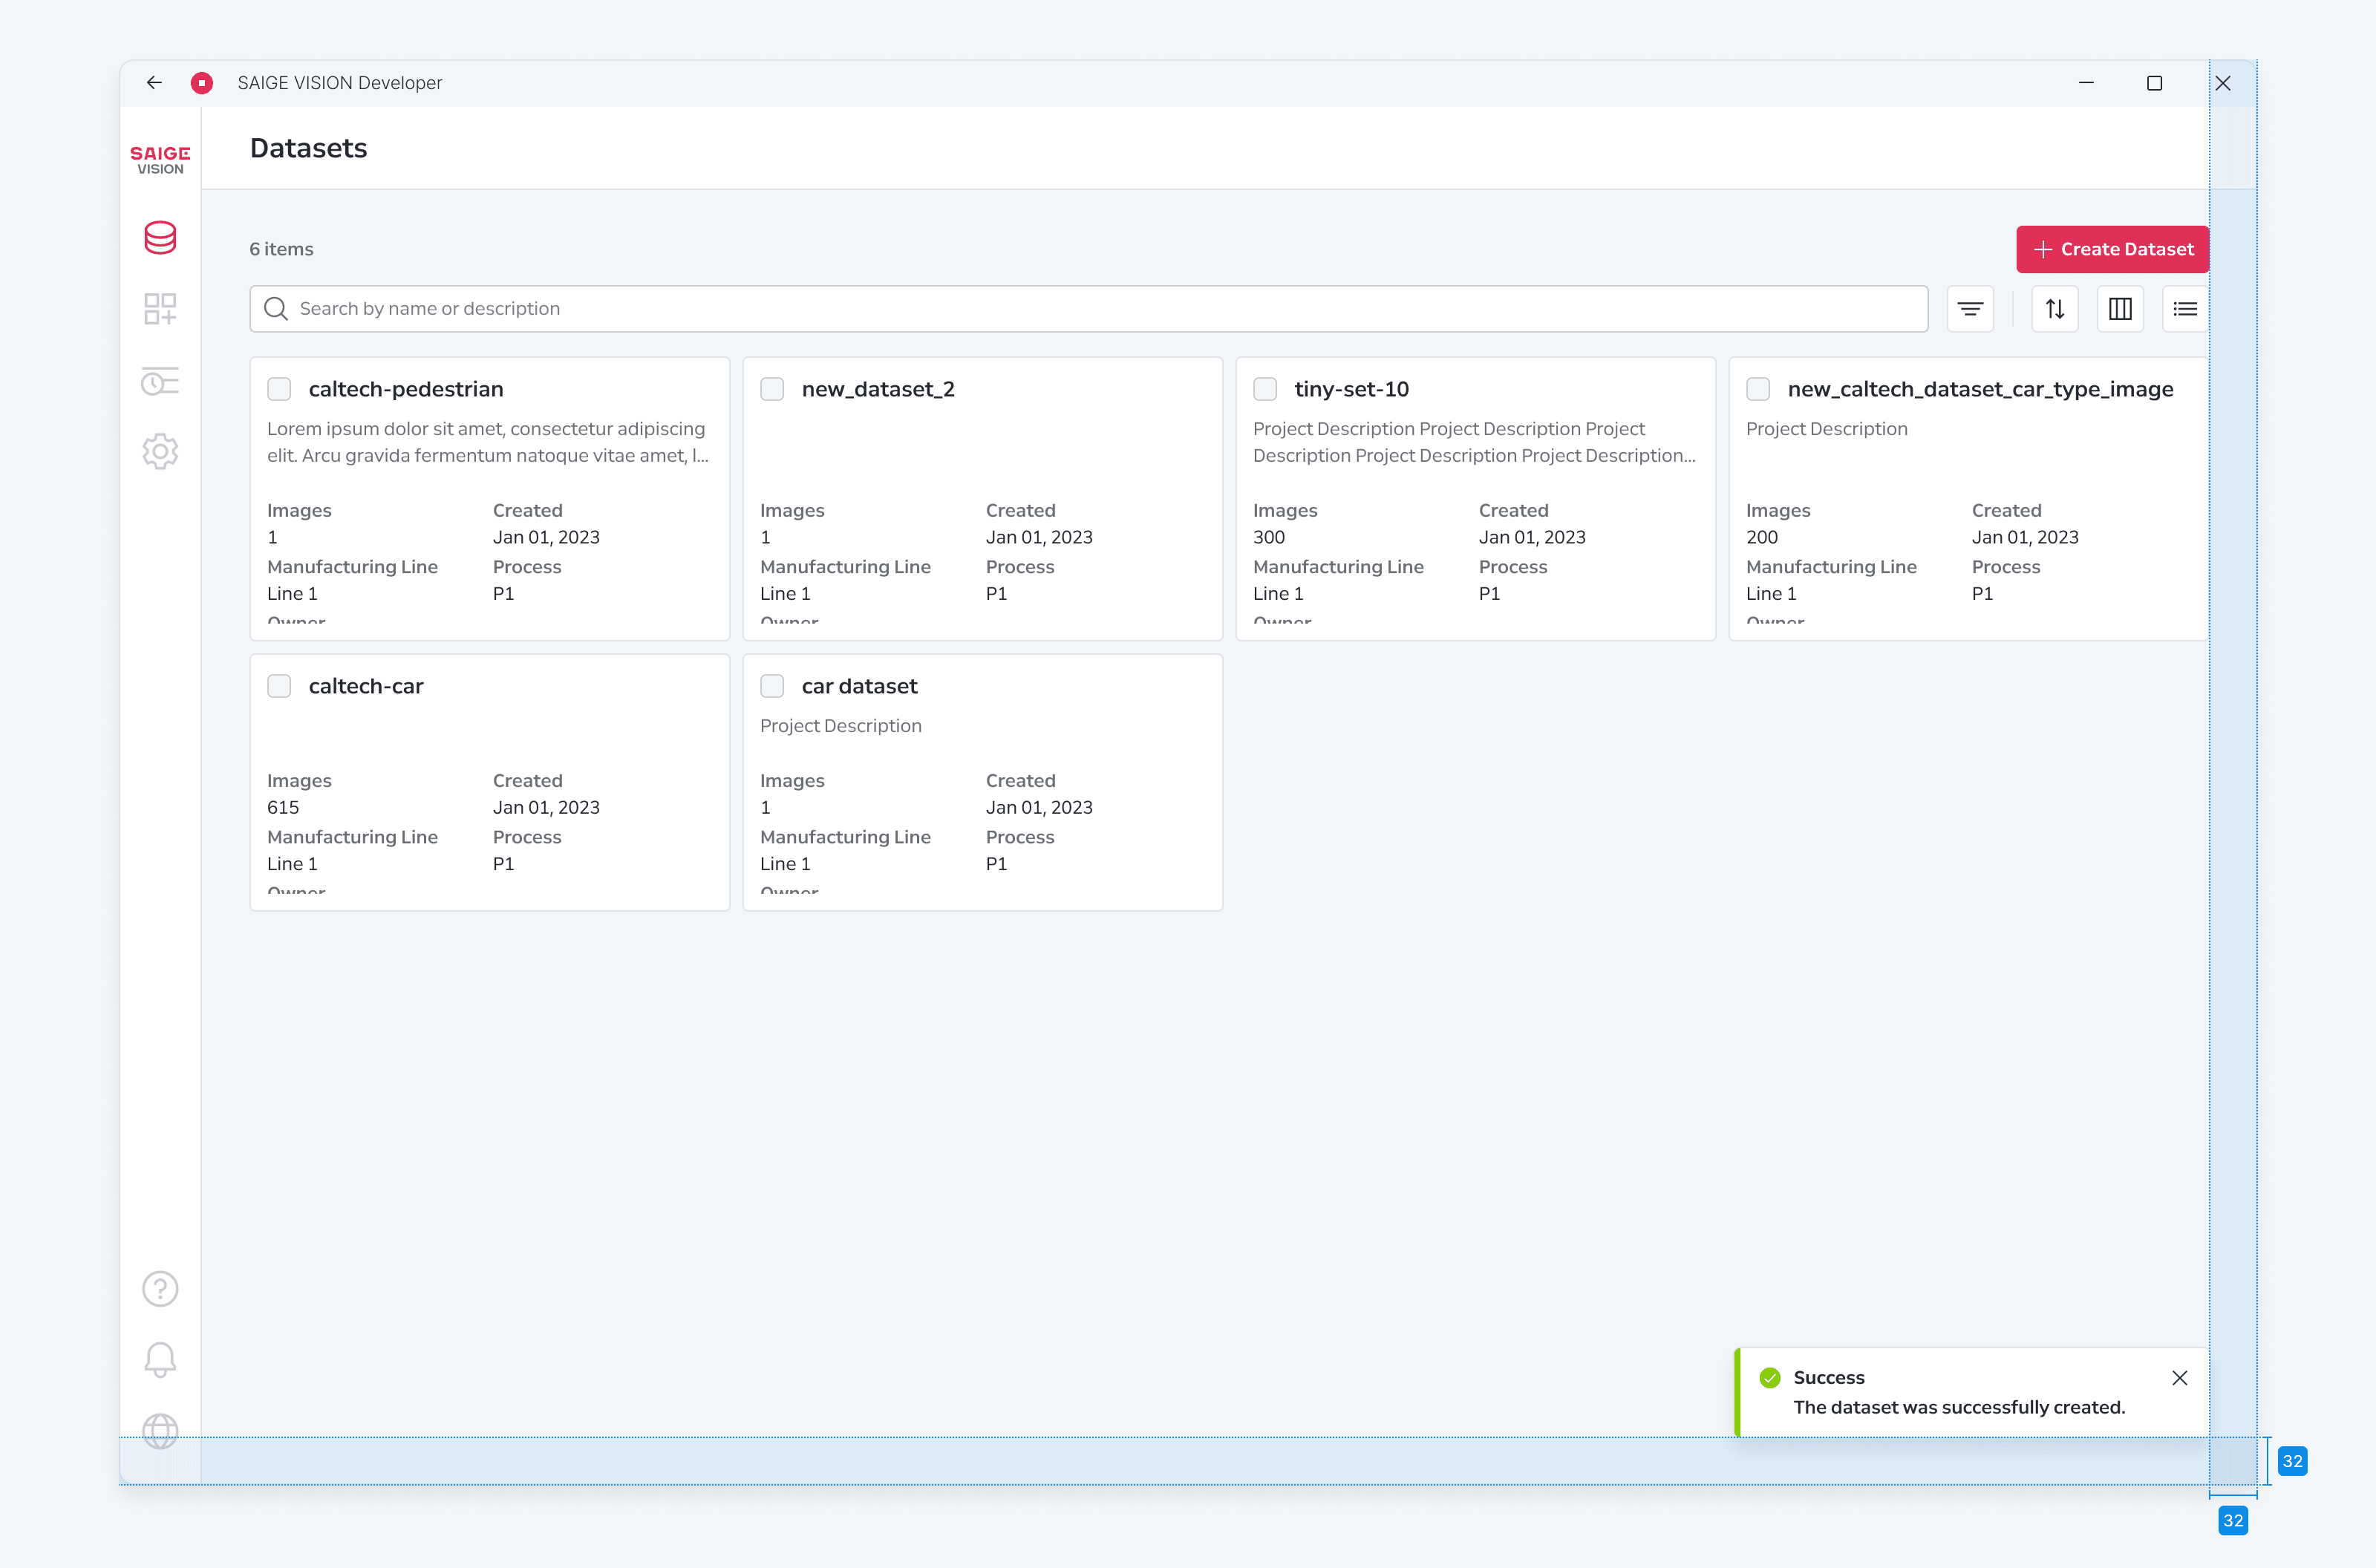Click the Project Description text on car dataset
This screenshot has width=2376, height=1568.
point(840,726)
